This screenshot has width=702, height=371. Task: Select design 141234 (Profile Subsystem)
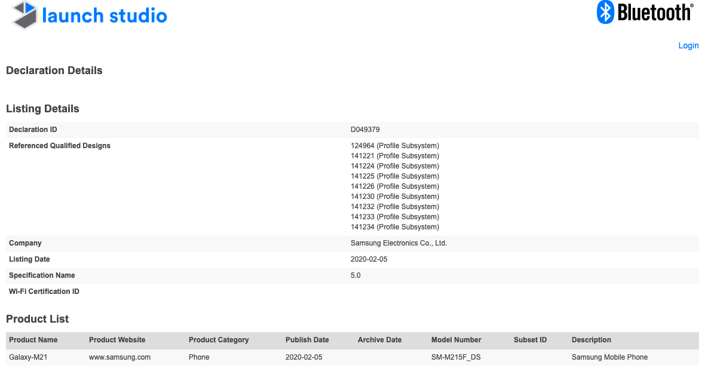(x=395, y=227)
